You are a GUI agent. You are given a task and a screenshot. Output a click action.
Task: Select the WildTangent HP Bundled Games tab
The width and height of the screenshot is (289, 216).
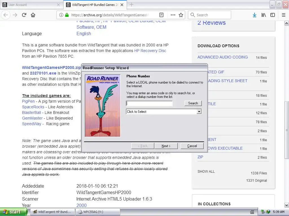pos(95,5)
